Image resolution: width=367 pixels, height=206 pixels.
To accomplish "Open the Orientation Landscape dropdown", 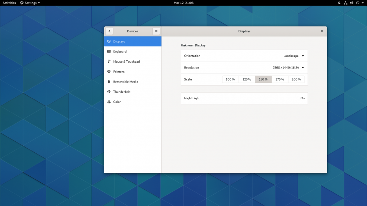I will 294,56.
